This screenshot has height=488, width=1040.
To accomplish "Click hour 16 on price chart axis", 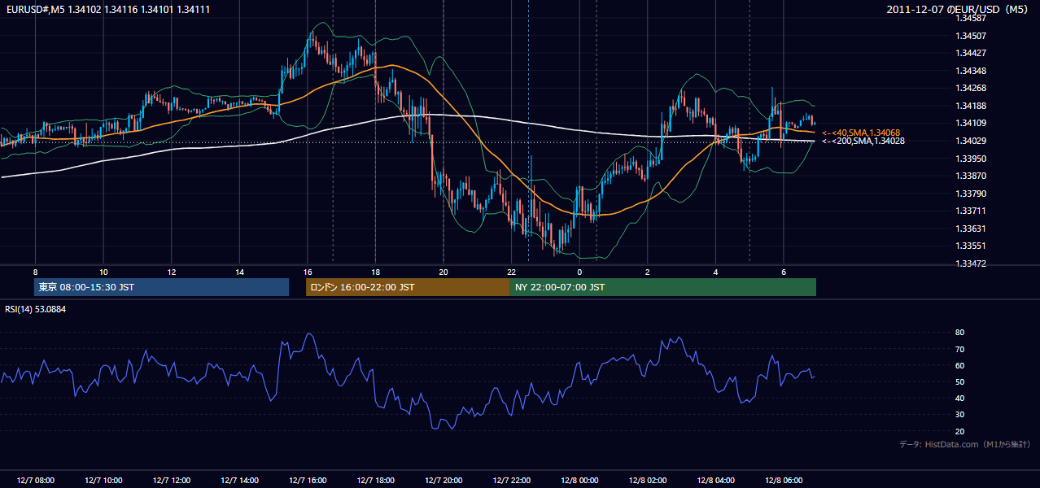I will click(x=308, y=272).
